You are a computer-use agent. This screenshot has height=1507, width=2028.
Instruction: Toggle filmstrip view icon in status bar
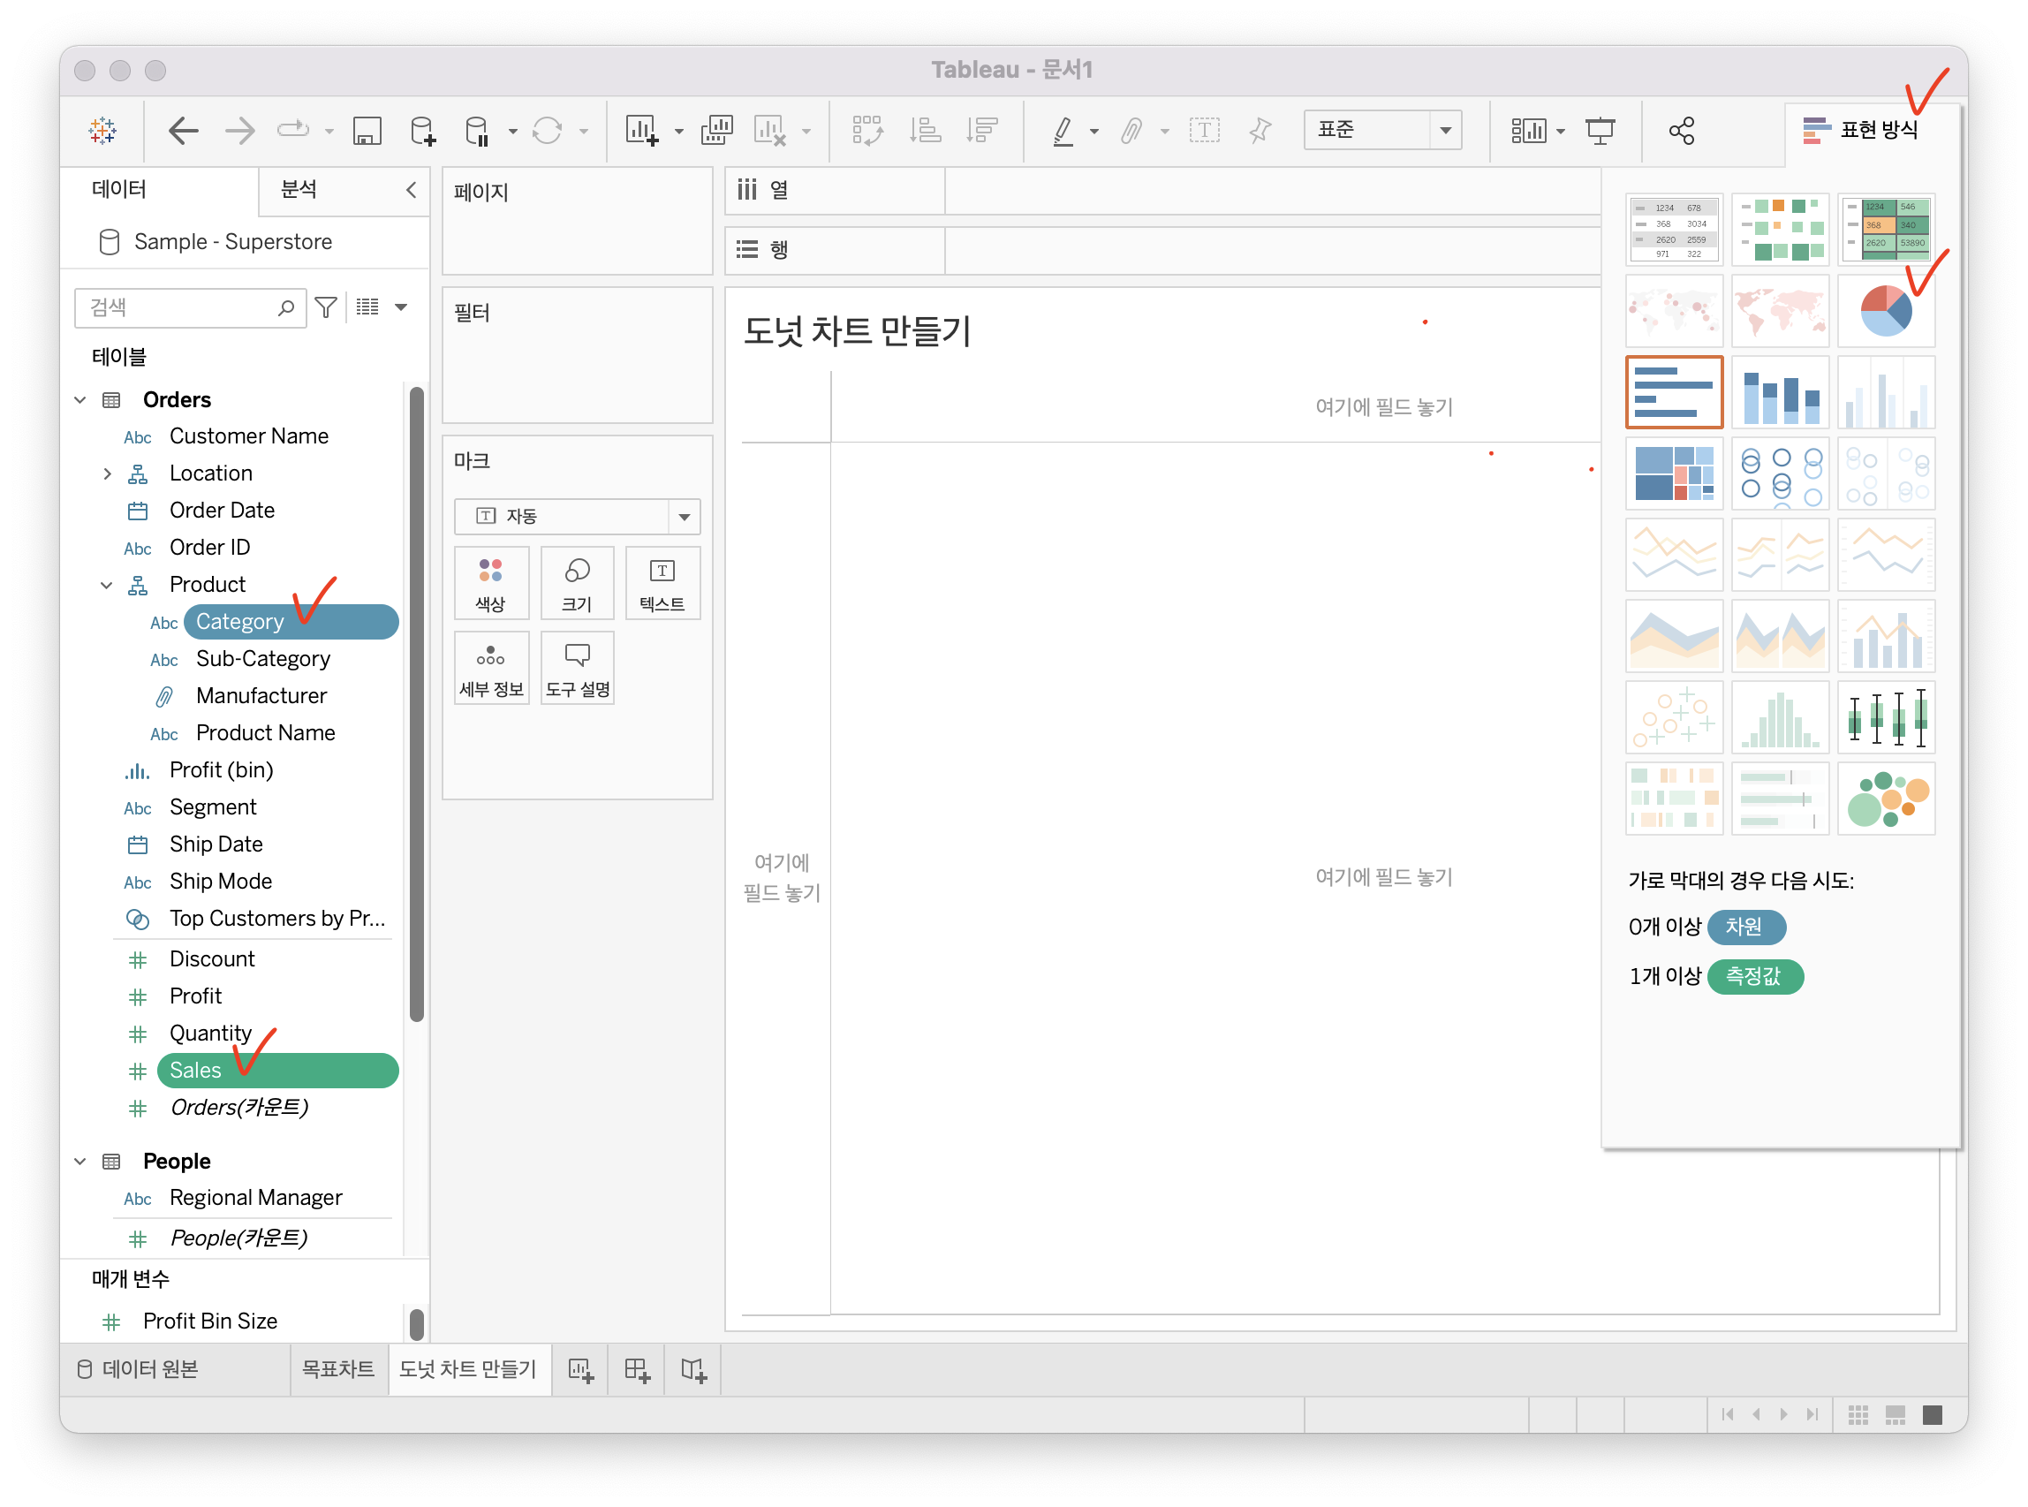point(1895,1414)
